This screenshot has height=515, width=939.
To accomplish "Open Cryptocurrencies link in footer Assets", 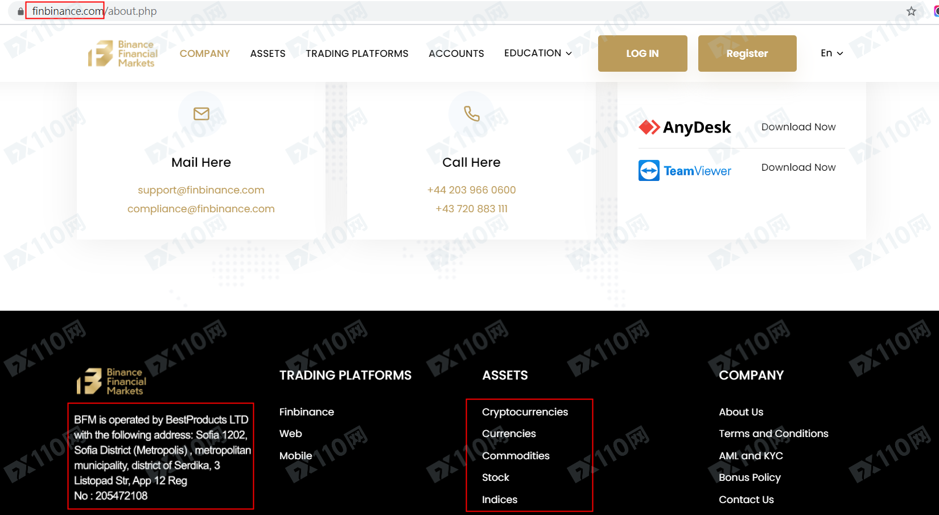I will (x=525, y=412).
